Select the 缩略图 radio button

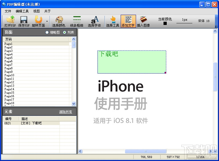[x=47, y=32]
